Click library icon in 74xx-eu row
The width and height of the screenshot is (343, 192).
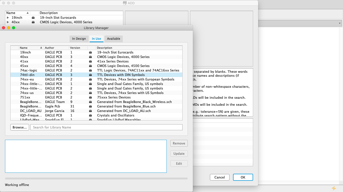point(90,79)
